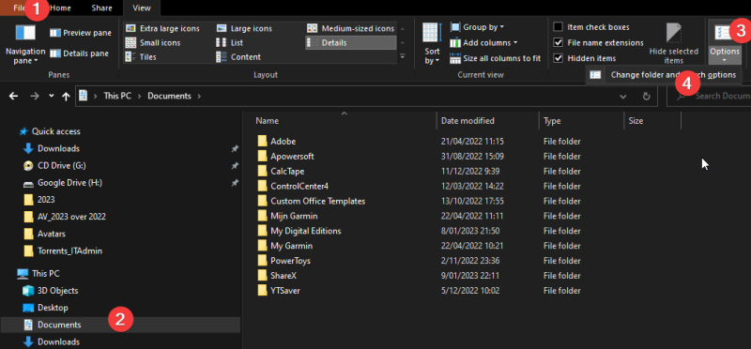Toggle the Preview pane

[81, 33]
